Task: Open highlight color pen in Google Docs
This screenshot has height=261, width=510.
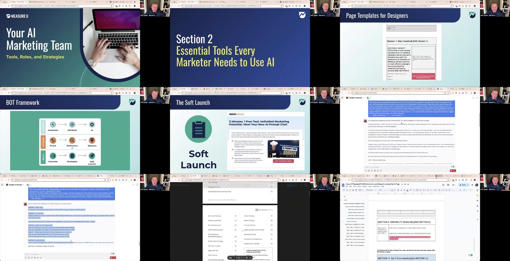Action: pyautogui.click(x=411, y=190)
